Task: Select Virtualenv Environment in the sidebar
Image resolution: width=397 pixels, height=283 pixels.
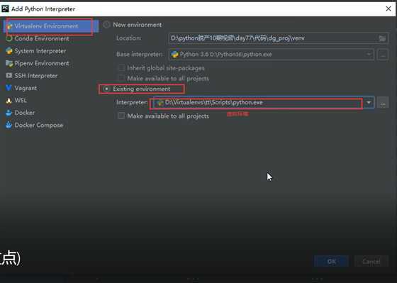Action: click(x=50, y=26)
